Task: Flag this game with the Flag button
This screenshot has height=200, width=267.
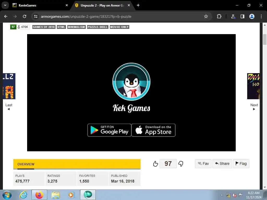Action: tap(241, 164)
